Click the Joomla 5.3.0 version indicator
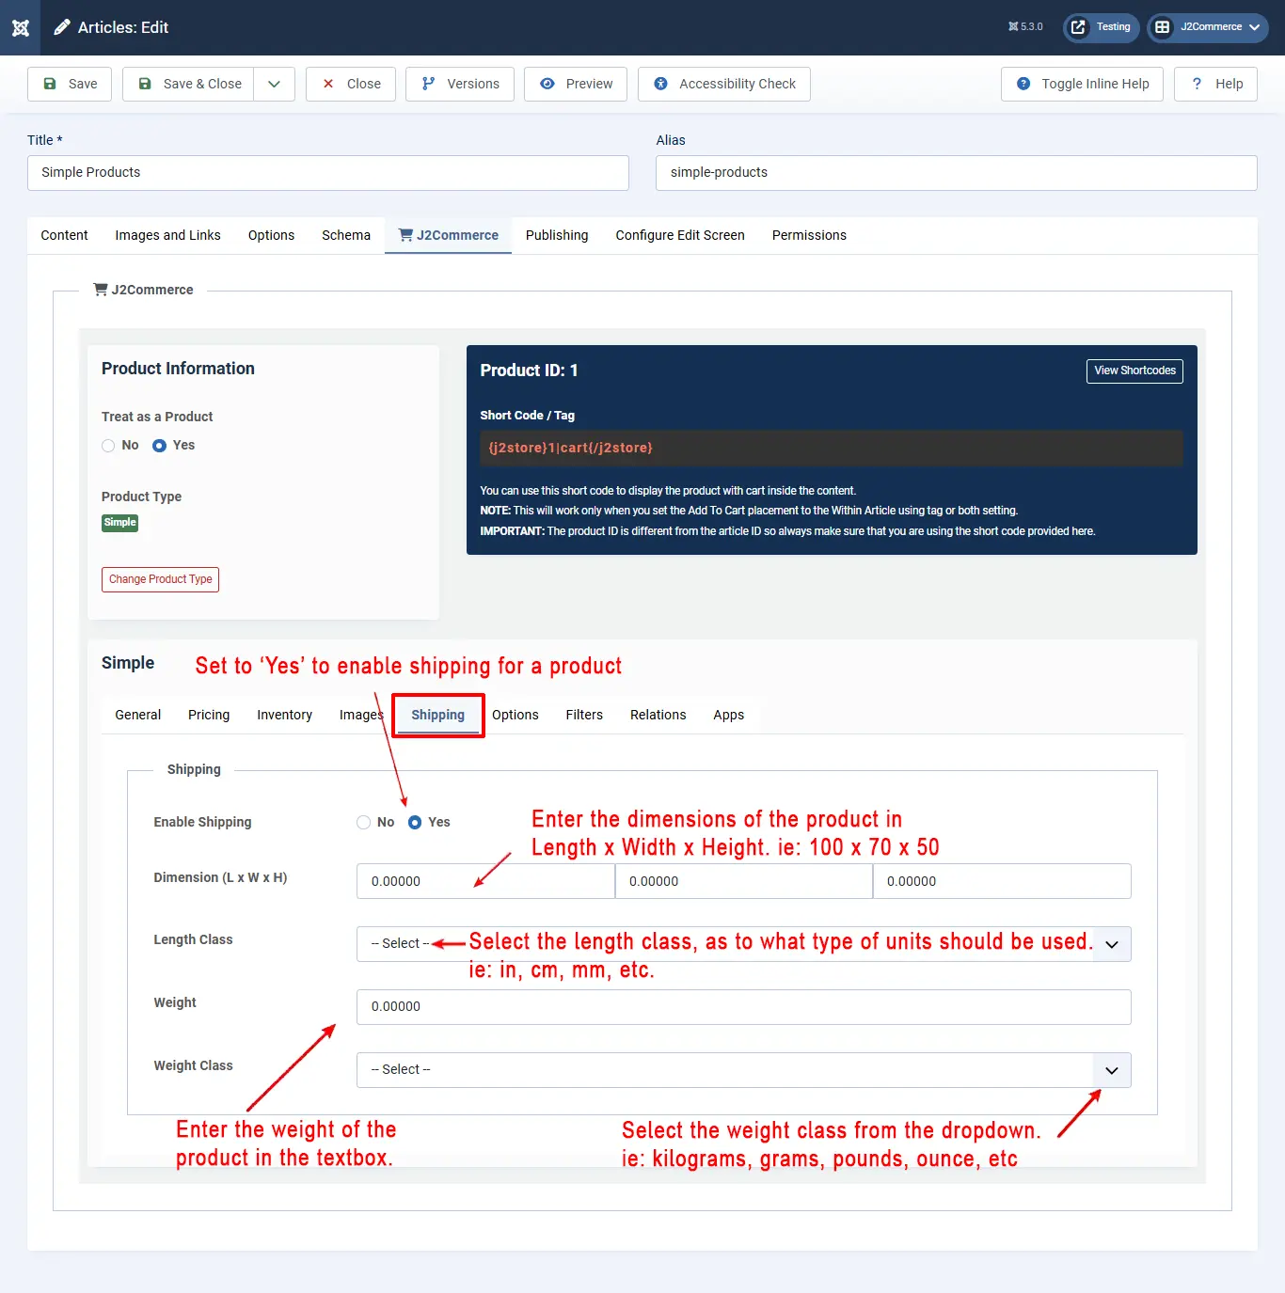The width and height of the screenshot is (1285, 1293). (1025, 27)
